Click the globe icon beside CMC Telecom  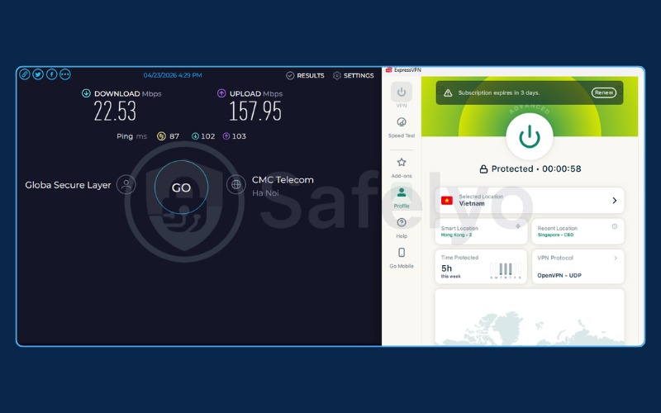tap(236, 184)
